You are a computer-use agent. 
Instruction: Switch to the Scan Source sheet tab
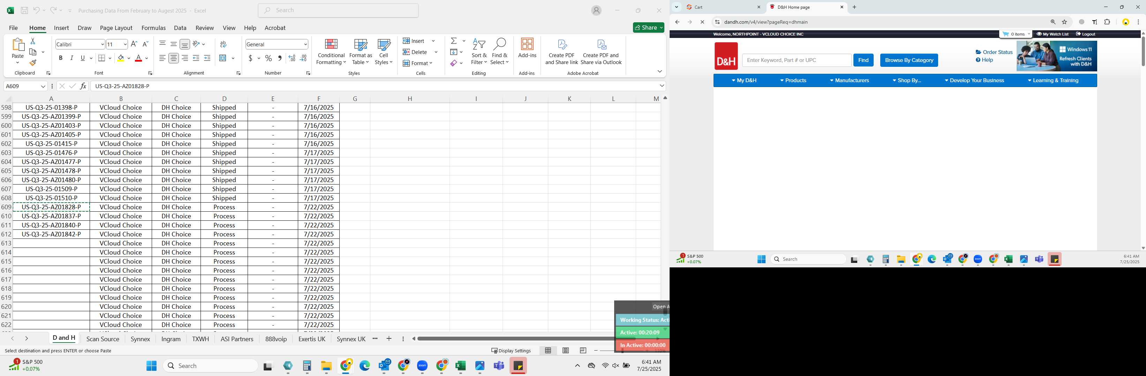(103, 339)
